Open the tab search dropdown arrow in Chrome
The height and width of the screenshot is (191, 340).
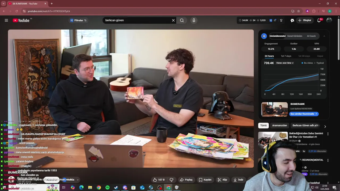point(3,3)
